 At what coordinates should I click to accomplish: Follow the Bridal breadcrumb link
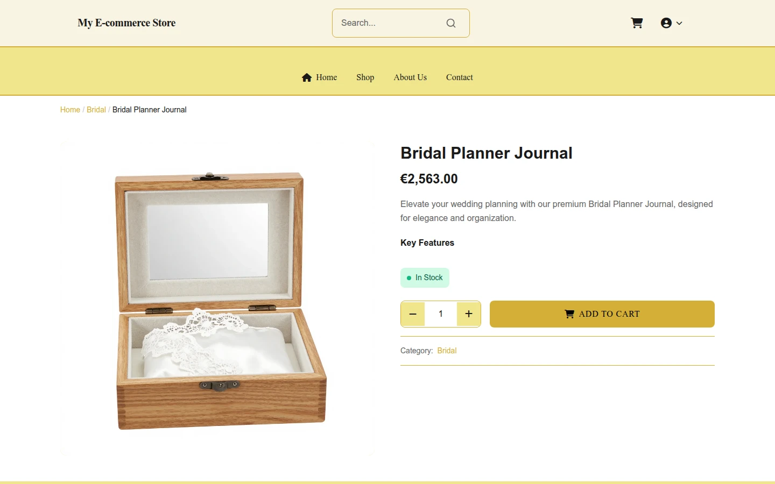(96, 110)
